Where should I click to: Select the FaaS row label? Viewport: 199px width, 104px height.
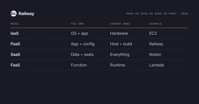[15, 65]
